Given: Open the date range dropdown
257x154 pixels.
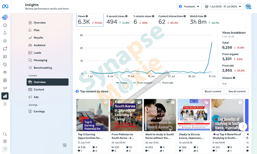Looking at the screenshot, I should [223, 6].
